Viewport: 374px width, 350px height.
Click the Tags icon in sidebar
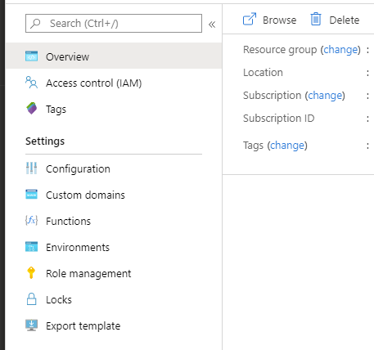pos(32,109)
